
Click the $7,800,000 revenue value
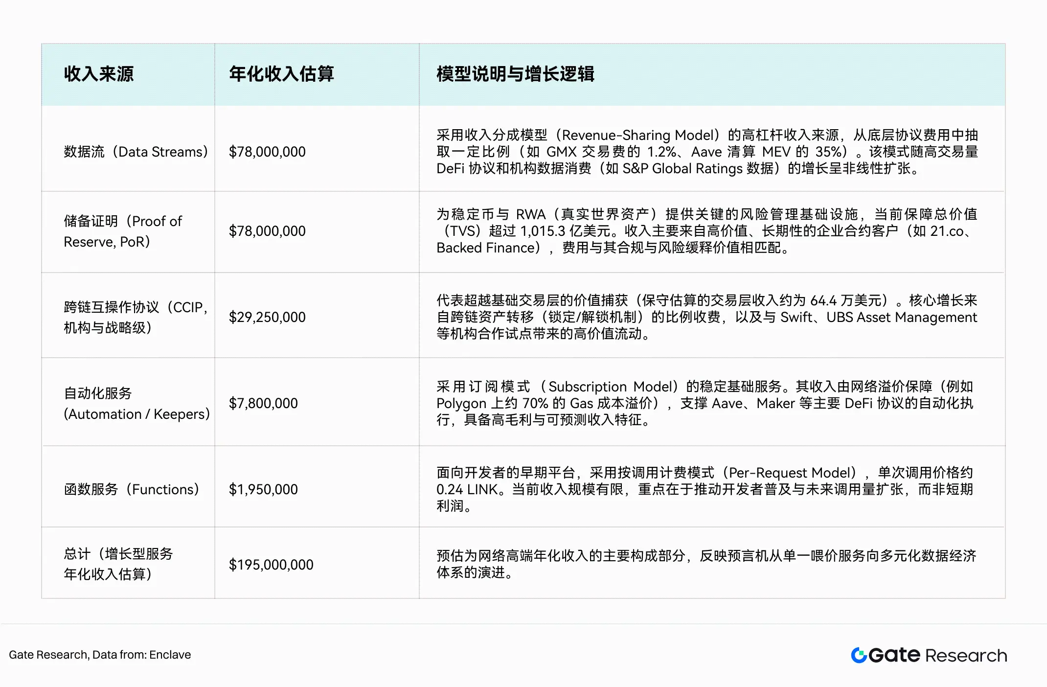pyautogui.click(x=263, y=403)
